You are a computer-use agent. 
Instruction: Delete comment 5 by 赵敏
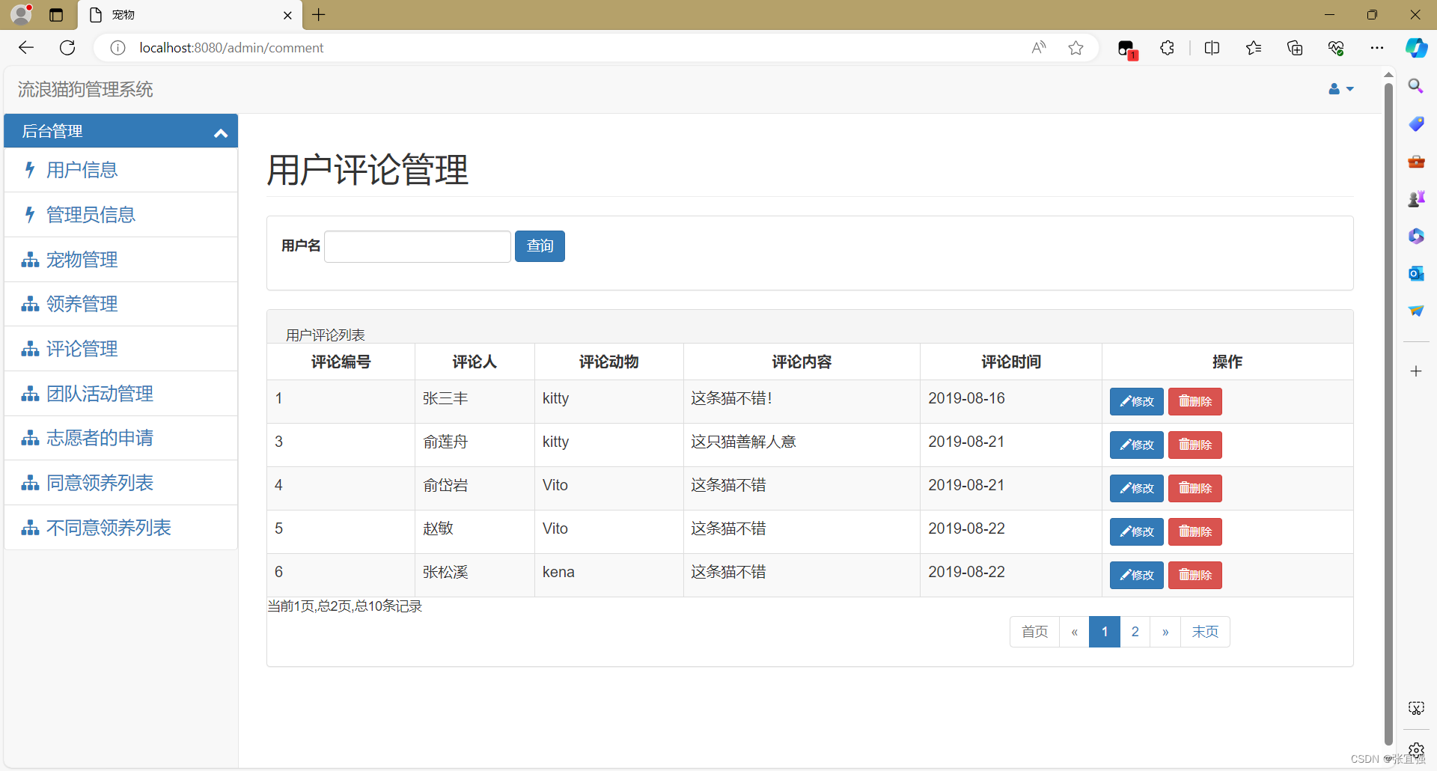[x=1195, y=531]
